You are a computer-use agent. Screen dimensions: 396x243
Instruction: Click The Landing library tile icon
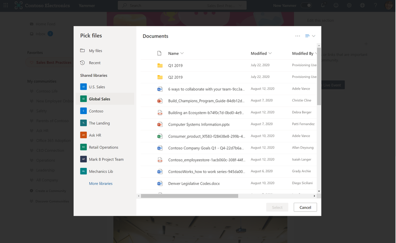83,123
